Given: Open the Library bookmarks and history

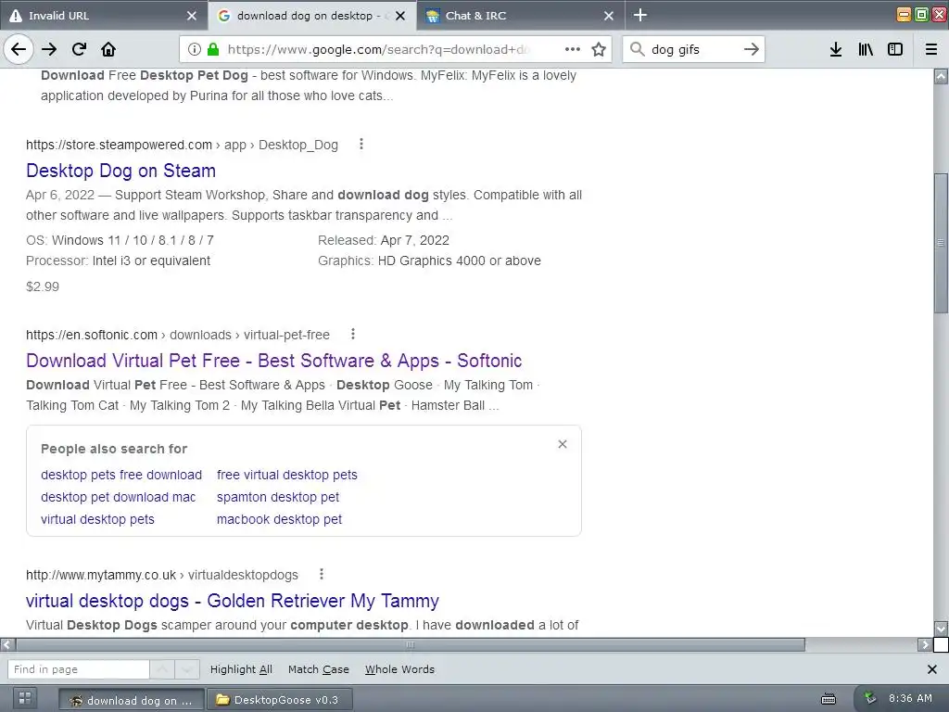Looking at the screenshot, I should (x=866, y=50).
